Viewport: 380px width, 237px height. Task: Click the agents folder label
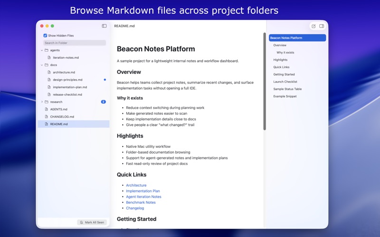pos(55,50)
